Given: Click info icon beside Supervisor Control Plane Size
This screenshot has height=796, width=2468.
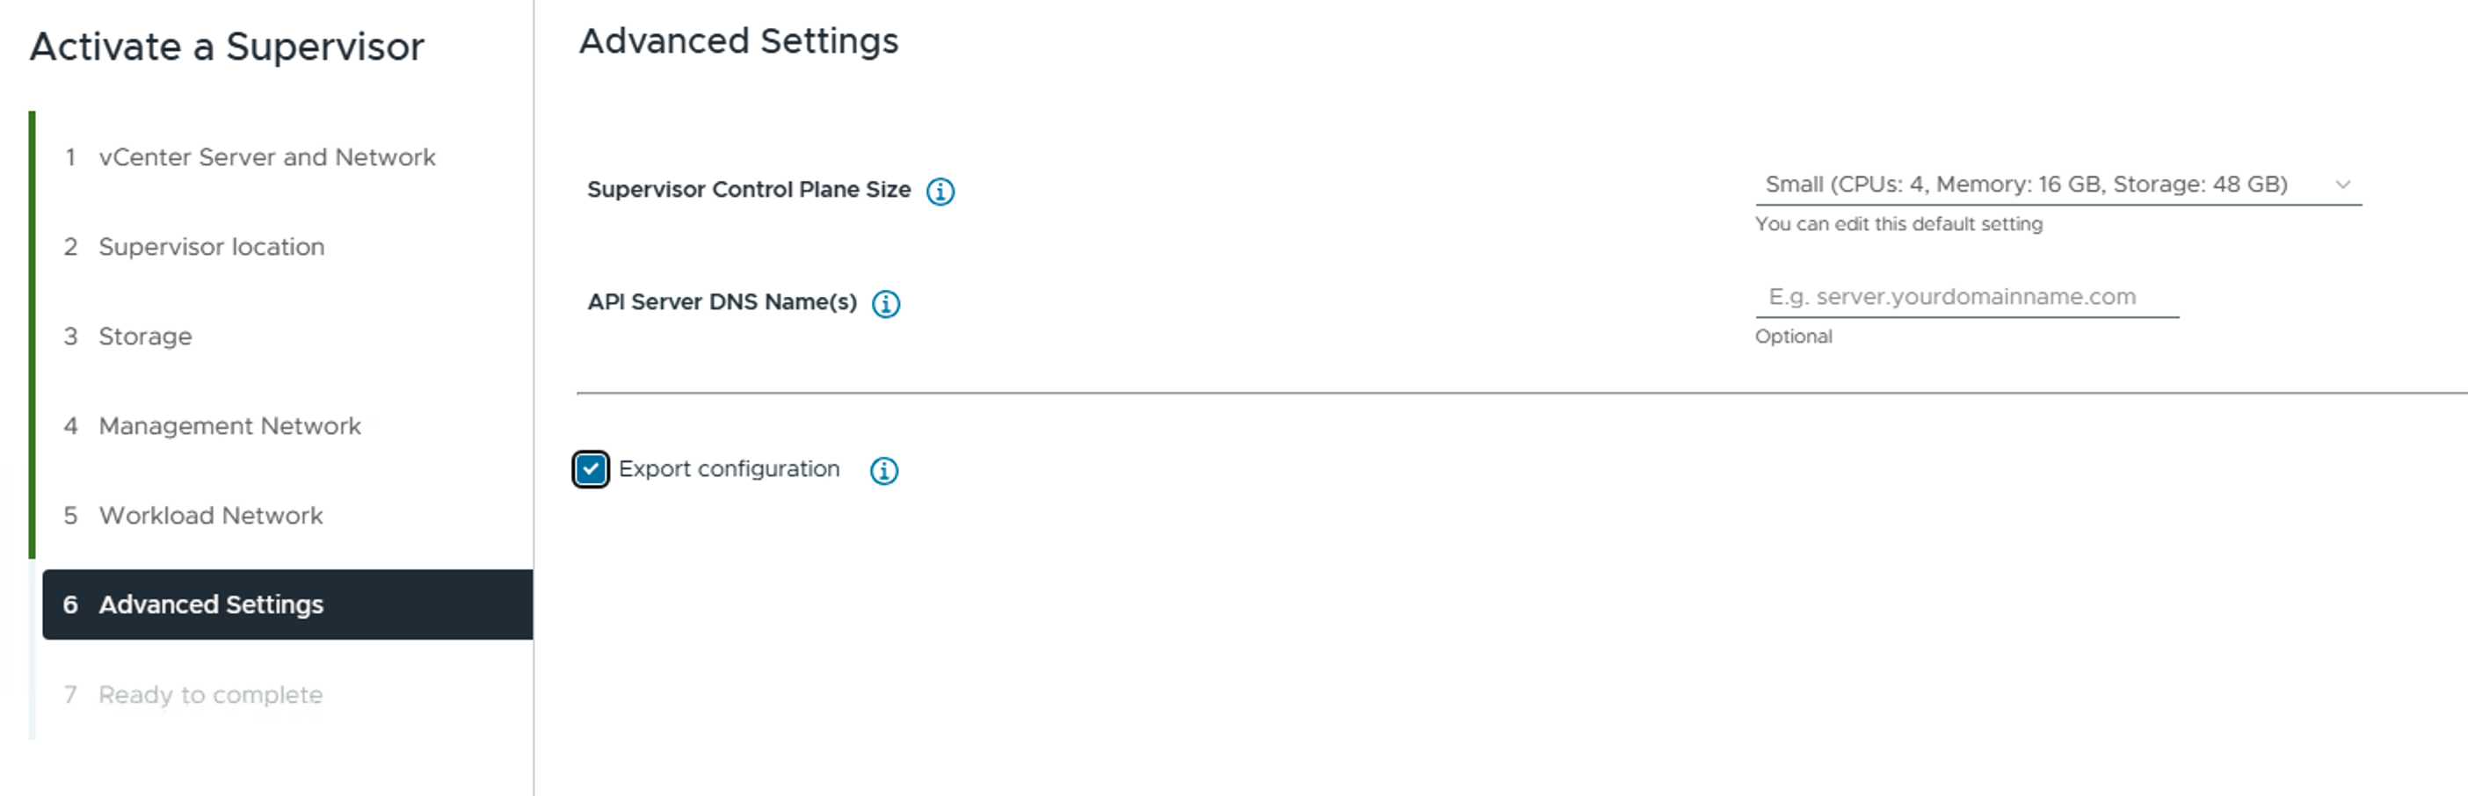Looking at the screenshot, I should click(x=940, y=192).
